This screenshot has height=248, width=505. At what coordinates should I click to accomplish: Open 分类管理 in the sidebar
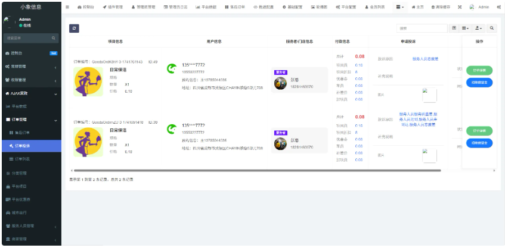click(32, 173)
